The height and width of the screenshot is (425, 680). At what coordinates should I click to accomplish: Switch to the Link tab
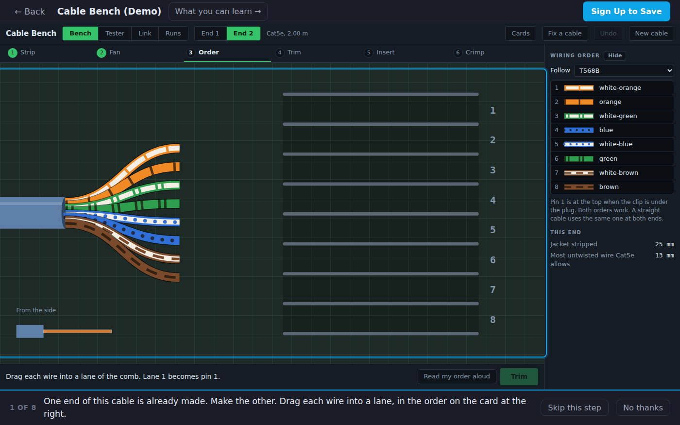pyautogui.click(x=145, y=34)
